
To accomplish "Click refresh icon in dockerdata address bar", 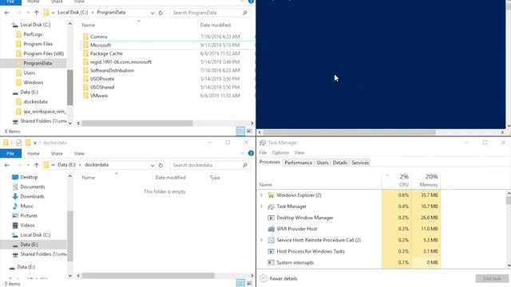I will click(160, 165).
